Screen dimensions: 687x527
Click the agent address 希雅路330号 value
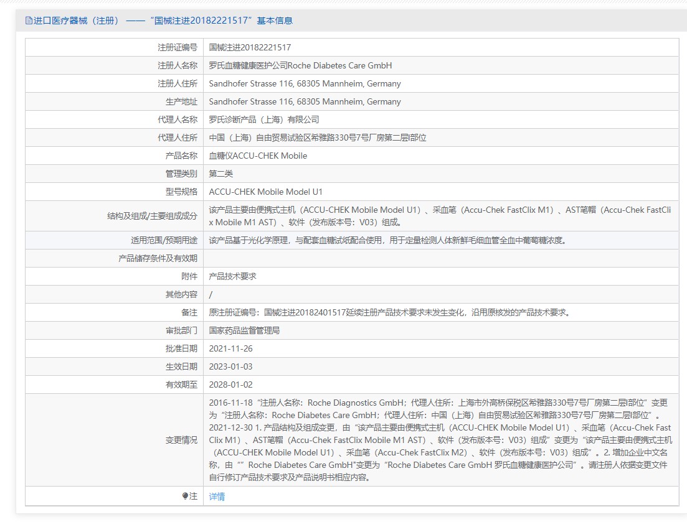318,138
